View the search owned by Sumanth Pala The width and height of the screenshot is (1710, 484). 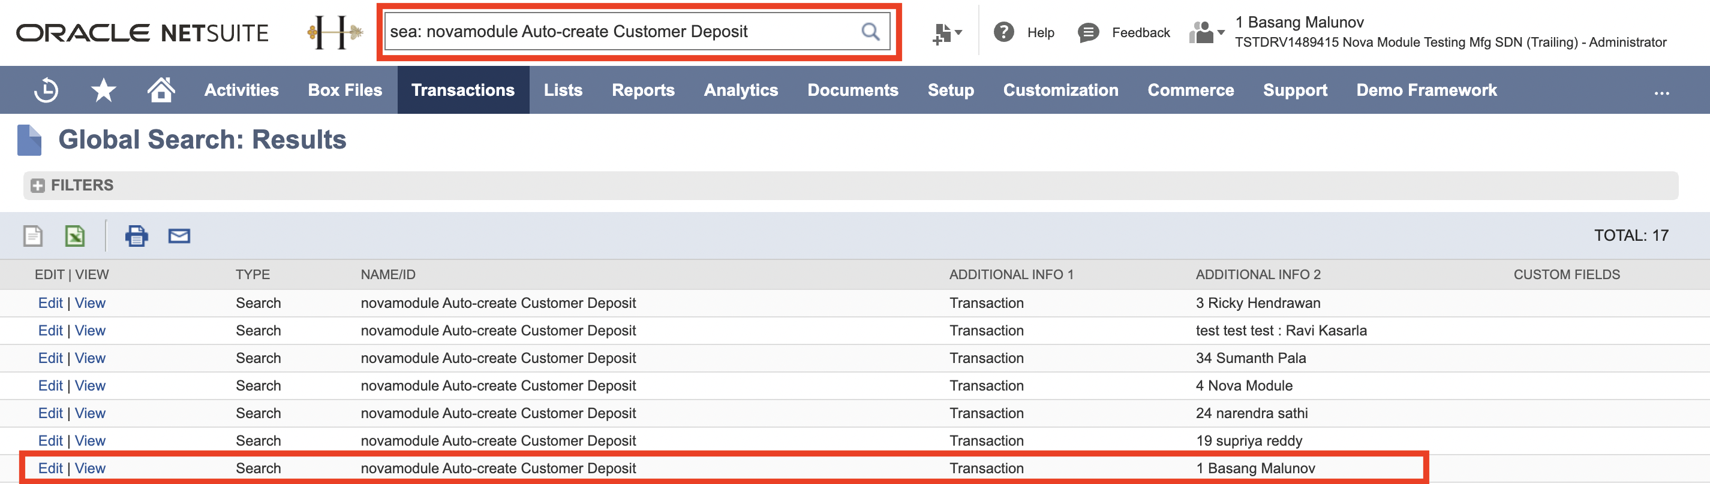click(x=91, y=358)
